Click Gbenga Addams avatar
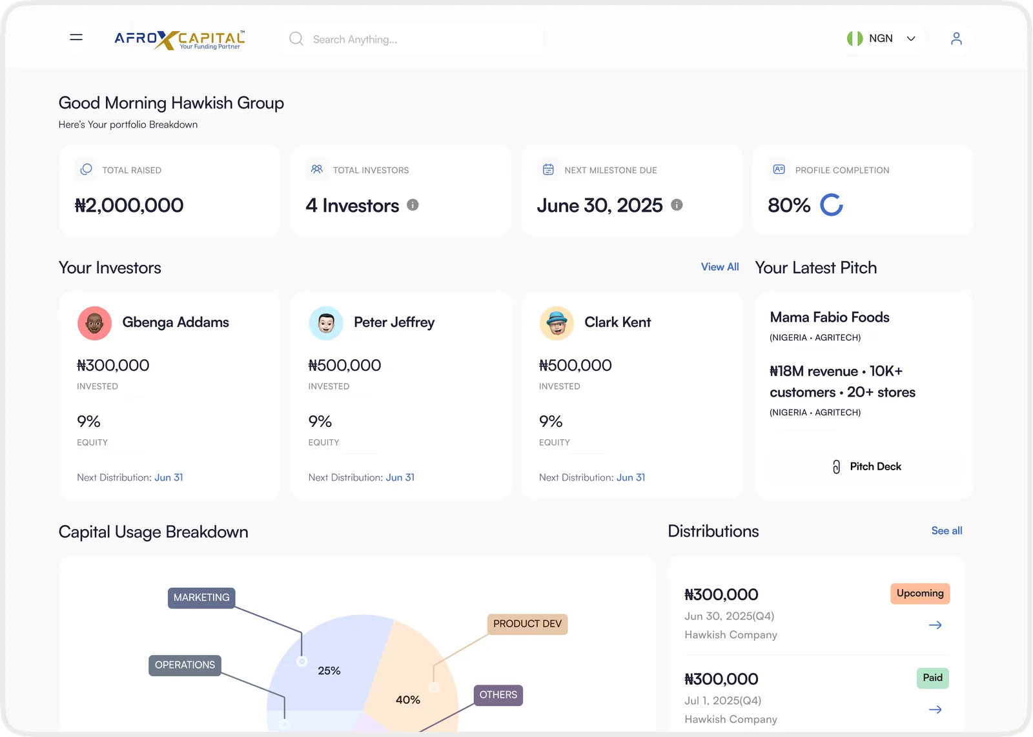The height and width of the screenshot is (737, 1033). pyautogui.click(x=95, y=323)
